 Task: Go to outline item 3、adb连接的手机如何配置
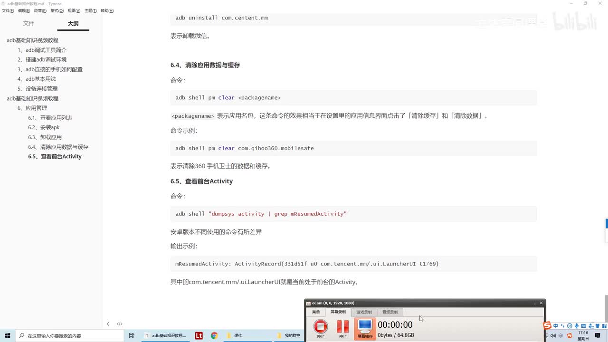click(50, 69)
